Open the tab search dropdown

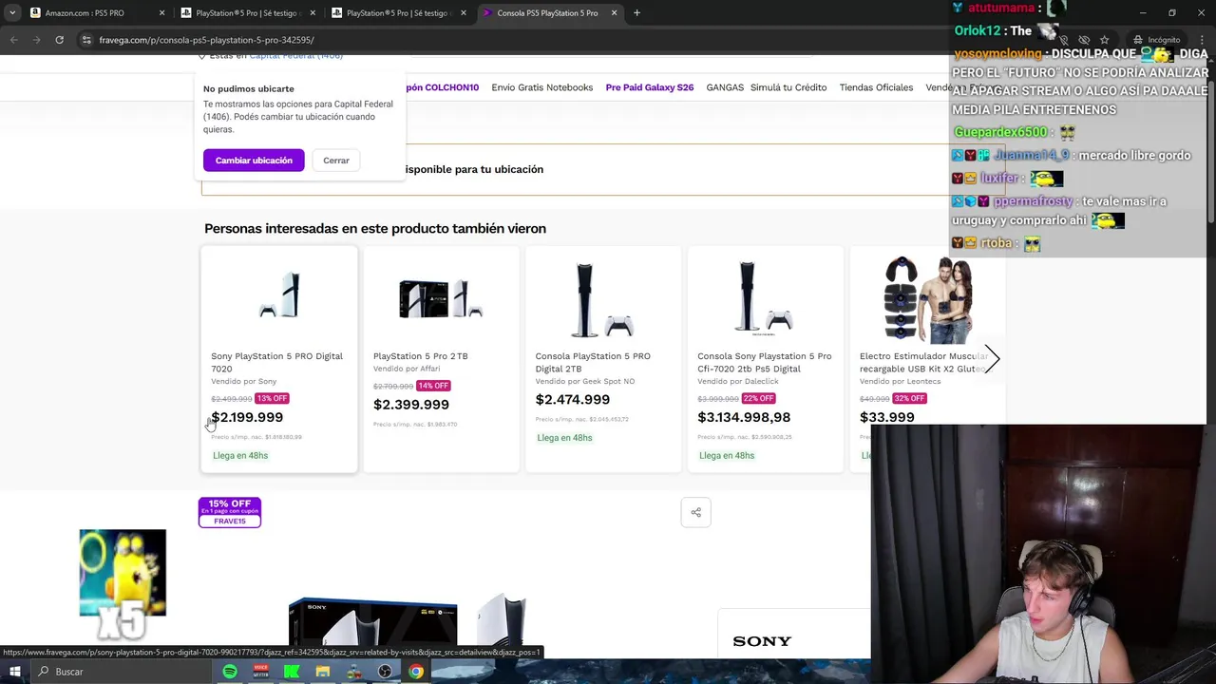pyautogui.click(x=13, y=13)
